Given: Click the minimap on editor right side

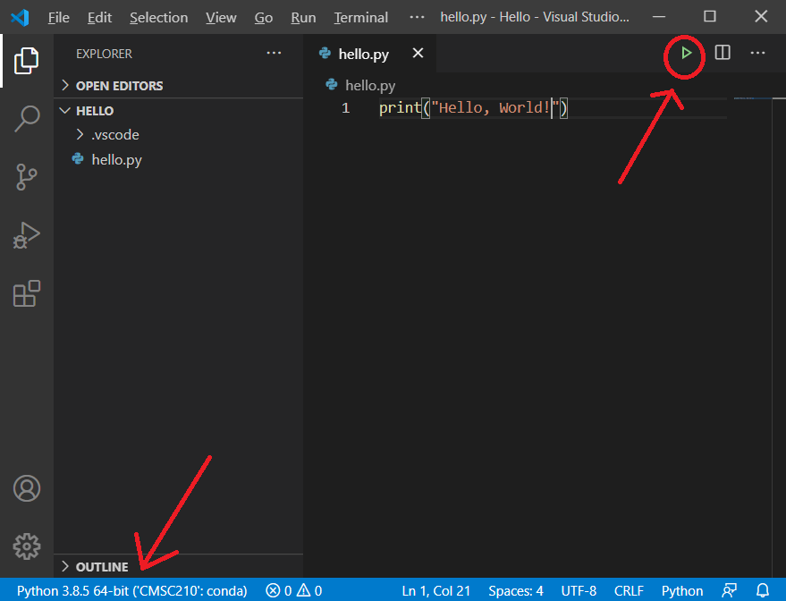Looking at the screenshot, I should coord(752,98).
